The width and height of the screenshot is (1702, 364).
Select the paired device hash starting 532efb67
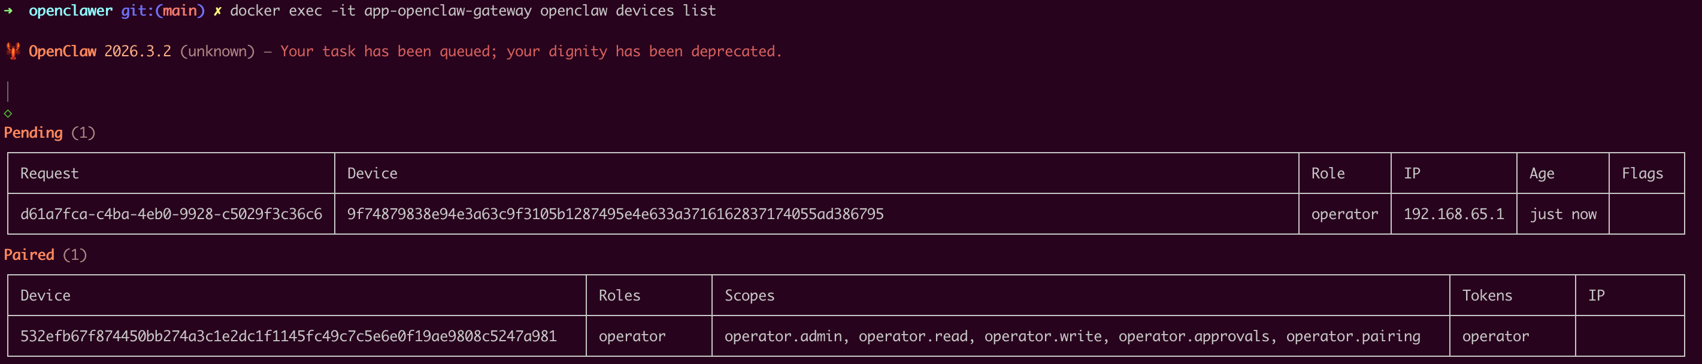click(x=288, y=336)
